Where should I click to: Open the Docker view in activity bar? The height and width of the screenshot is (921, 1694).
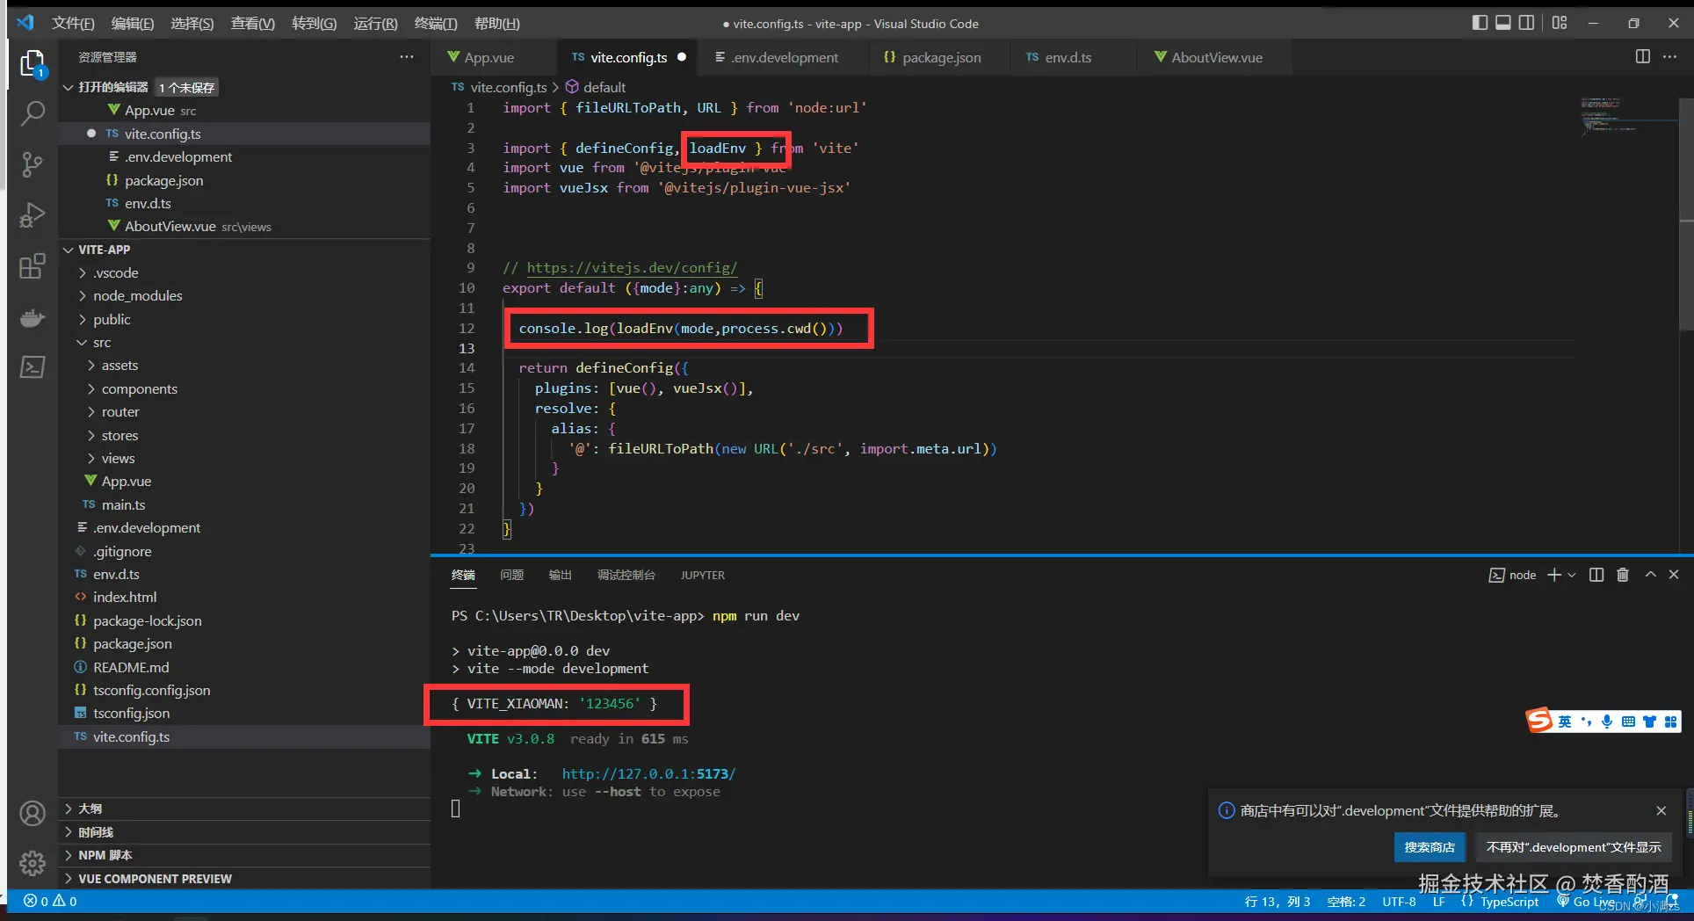[x=33, y=317]
